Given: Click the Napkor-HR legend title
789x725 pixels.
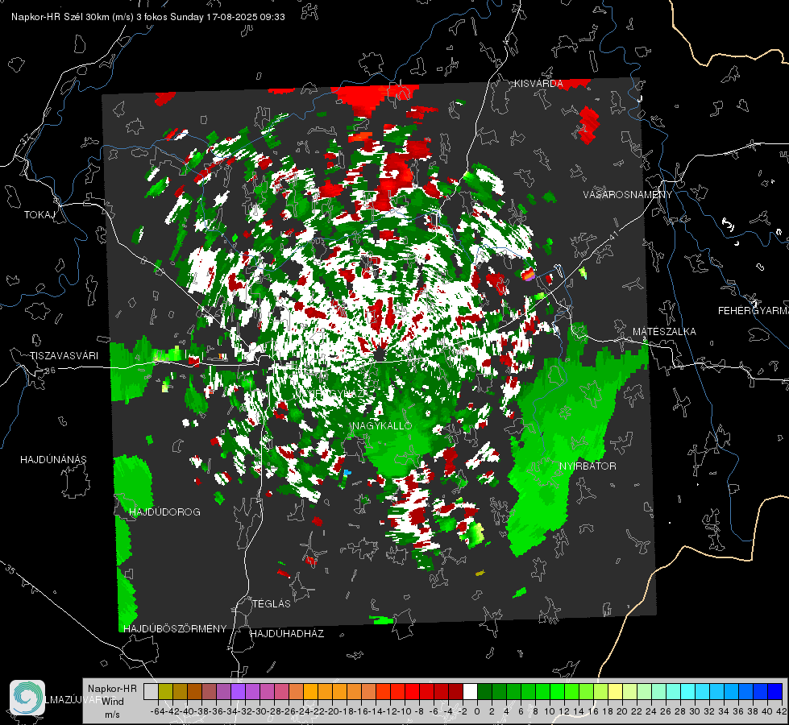Looking at the screenshot, I should pos(112,689).
